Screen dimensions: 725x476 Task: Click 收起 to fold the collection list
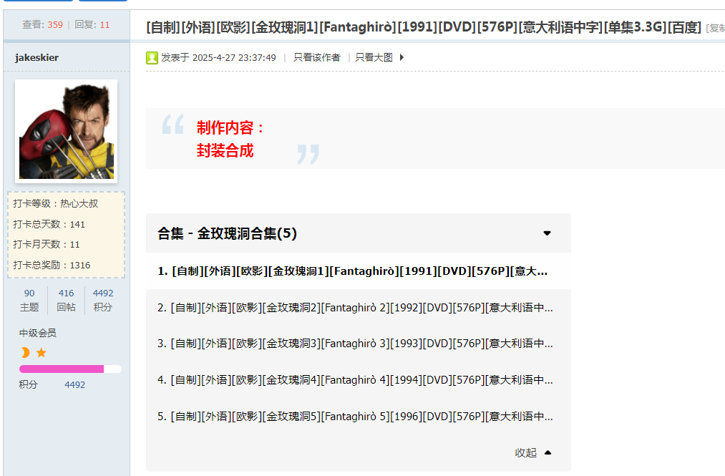click(526, 452)
